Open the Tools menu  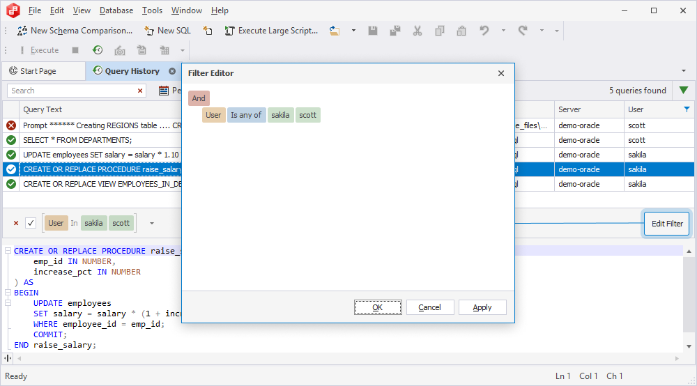click(x=152, y=10)
